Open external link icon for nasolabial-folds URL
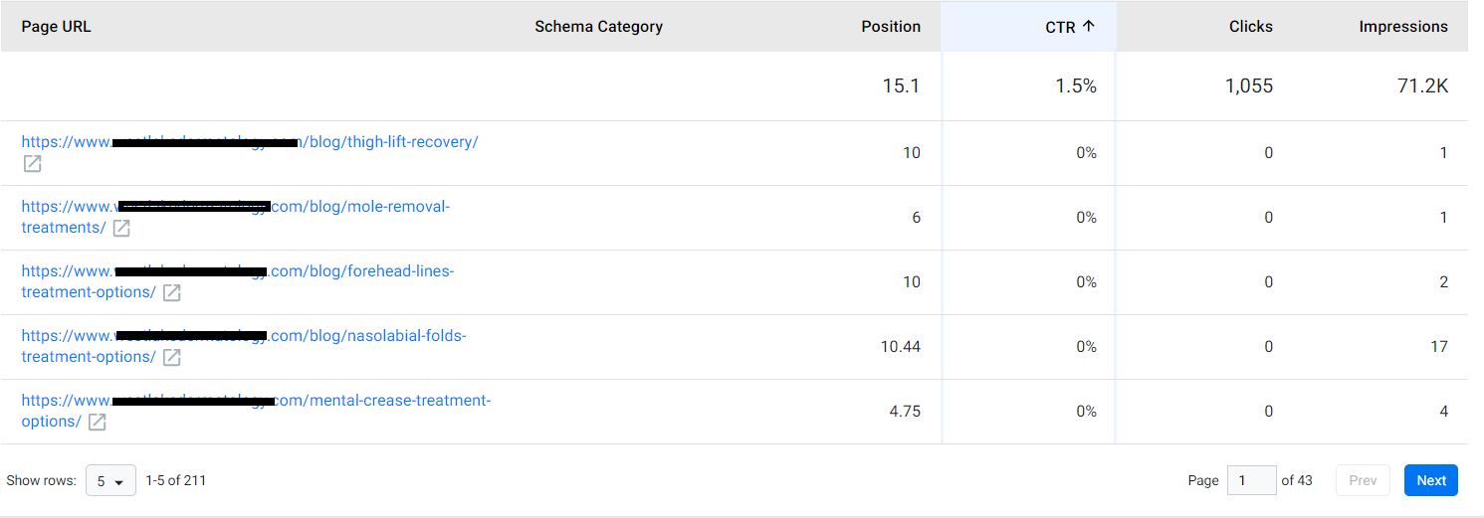Screen dimensions: 1484x518 tap(171, 358)
